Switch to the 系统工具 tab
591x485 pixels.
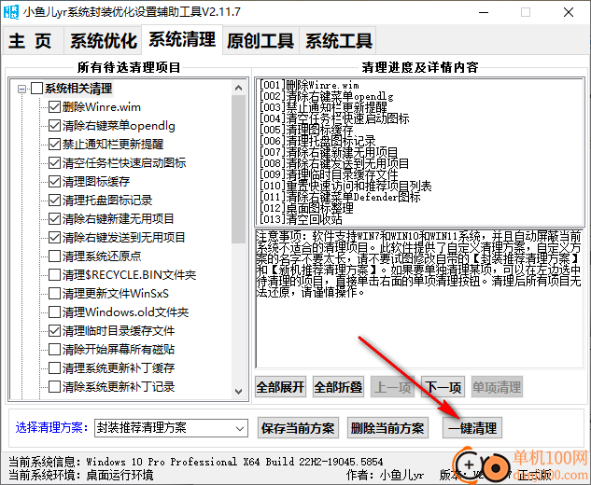coord(338,41)
